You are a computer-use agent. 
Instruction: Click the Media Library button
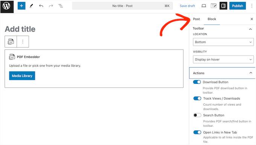pyautogui.click(x=22, y=76)
